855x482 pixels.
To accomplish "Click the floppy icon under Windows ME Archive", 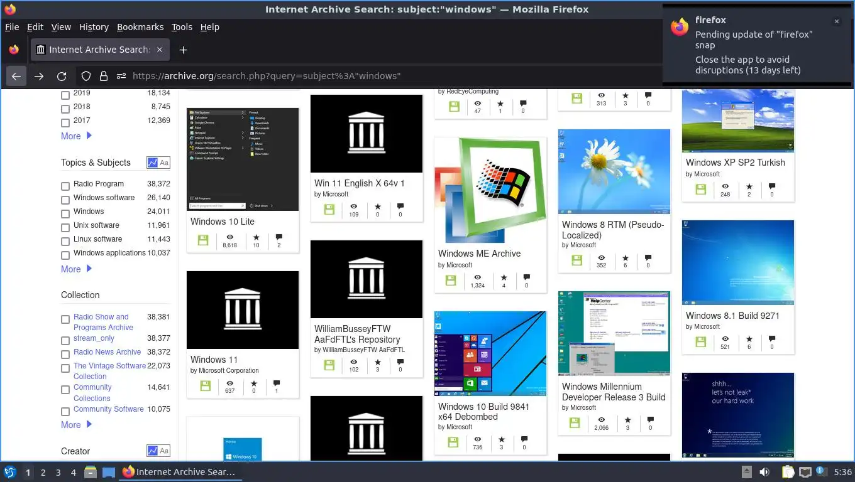I will (451, 281).
